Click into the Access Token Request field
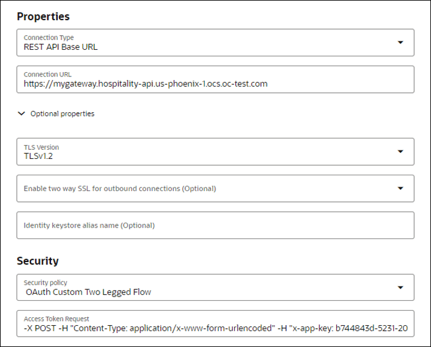Screen dimensions: 431x347 tap(215, 324)
